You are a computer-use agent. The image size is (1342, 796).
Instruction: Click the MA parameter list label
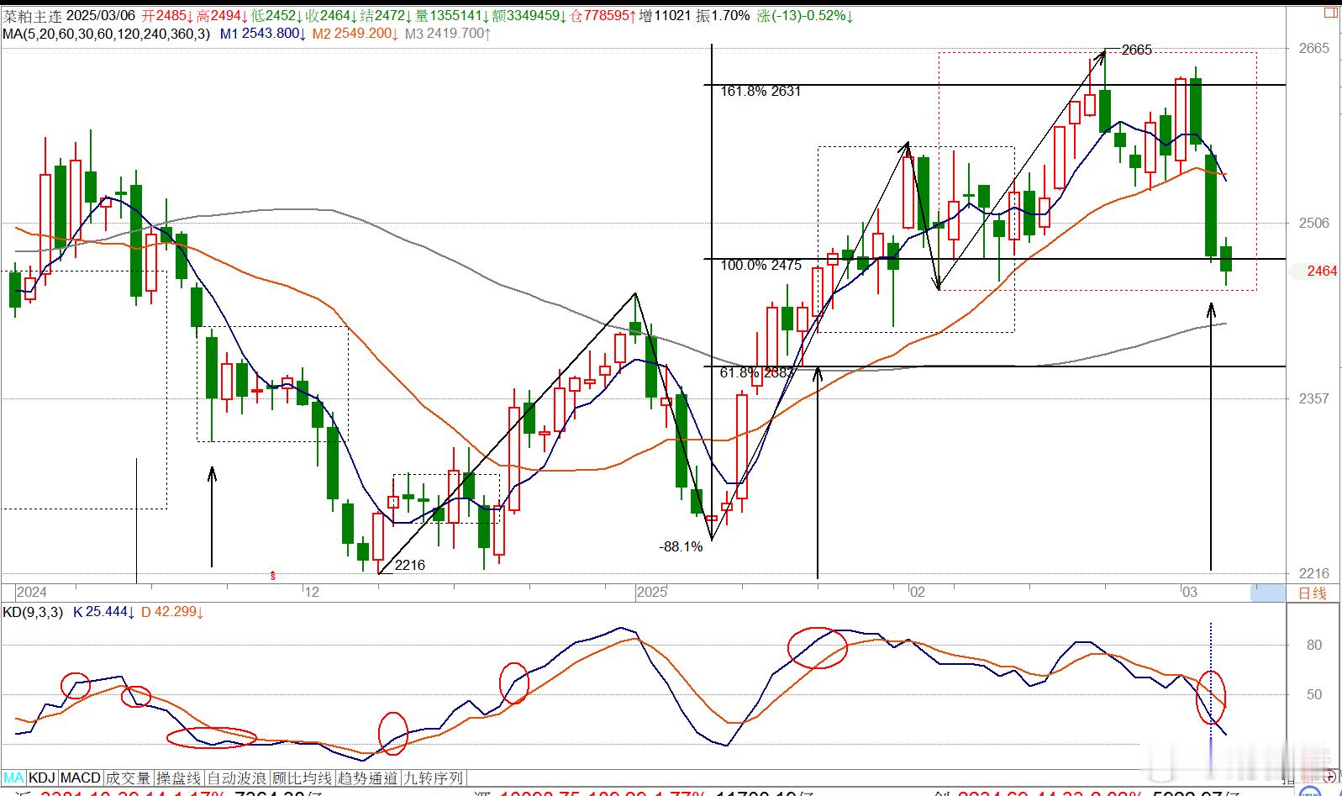click(106, 34)
